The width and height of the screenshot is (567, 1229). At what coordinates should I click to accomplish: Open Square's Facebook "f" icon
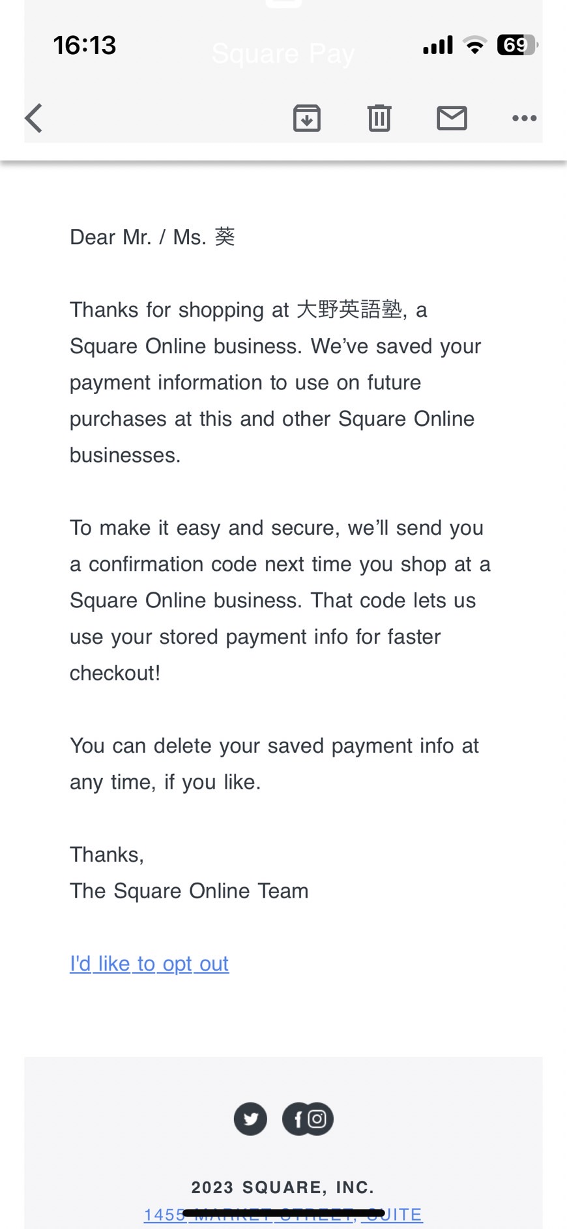[297, 1119]
